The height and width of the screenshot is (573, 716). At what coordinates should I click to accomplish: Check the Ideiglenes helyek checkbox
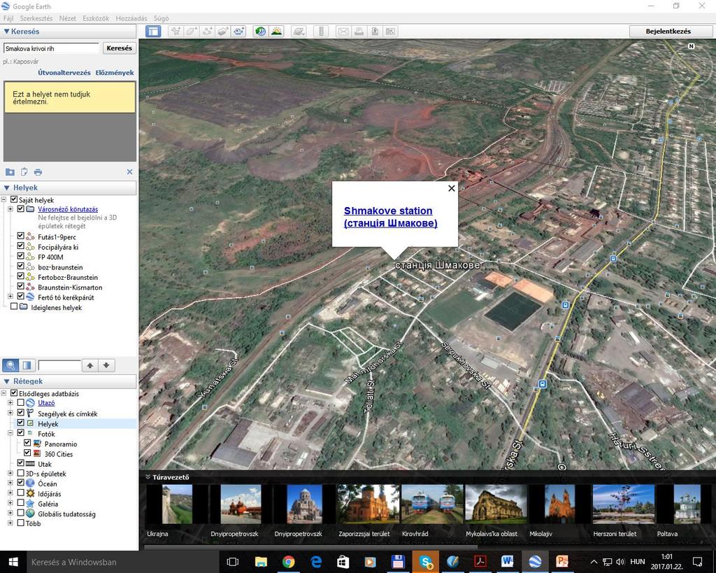click(x=14, y=306)
